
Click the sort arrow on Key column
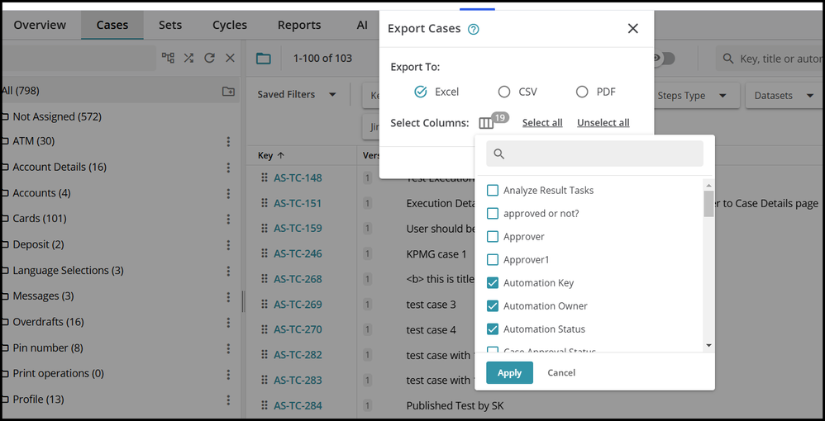coord(280,155)
